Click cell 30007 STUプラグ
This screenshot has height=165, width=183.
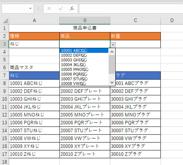pos(135,130)
